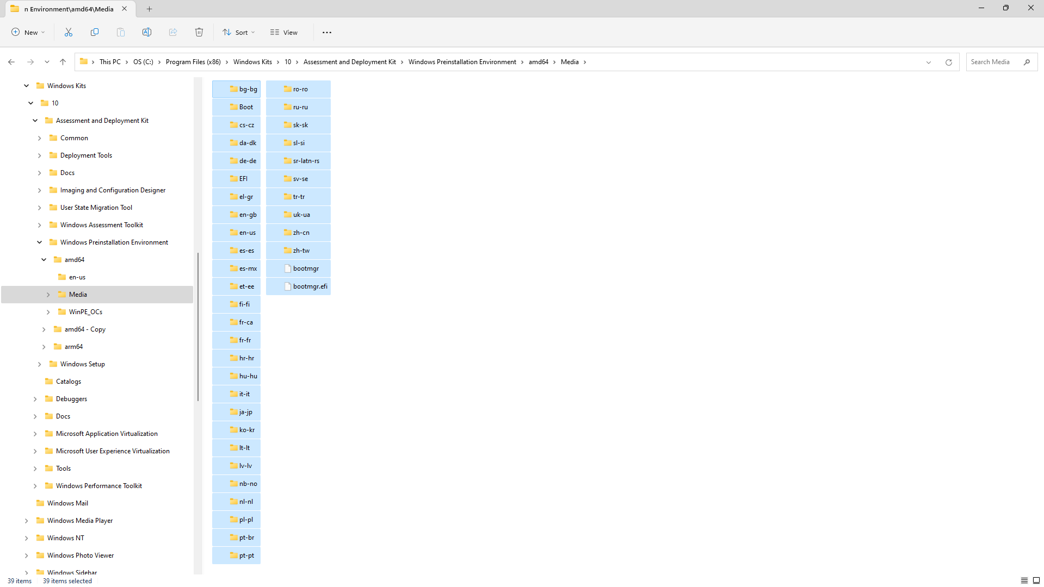This screenshot has width=1044, height=587.
Task: Click the Copy icon in toolbar
Action: [x=95, y=33]
